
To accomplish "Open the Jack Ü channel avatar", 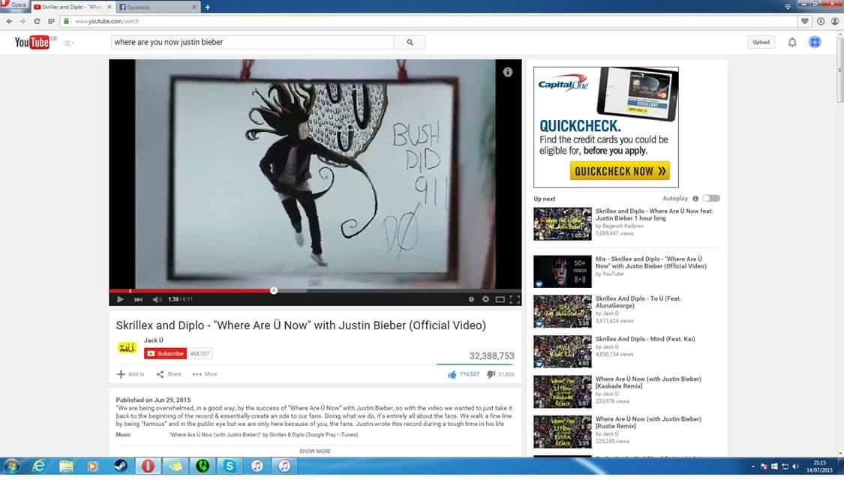I will click(x=127, y=347).
